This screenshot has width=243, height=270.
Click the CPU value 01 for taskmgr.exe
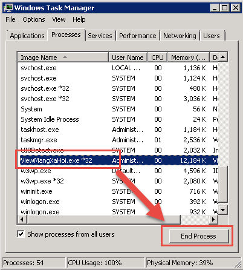pyautogui.click(x=158, y=140)
